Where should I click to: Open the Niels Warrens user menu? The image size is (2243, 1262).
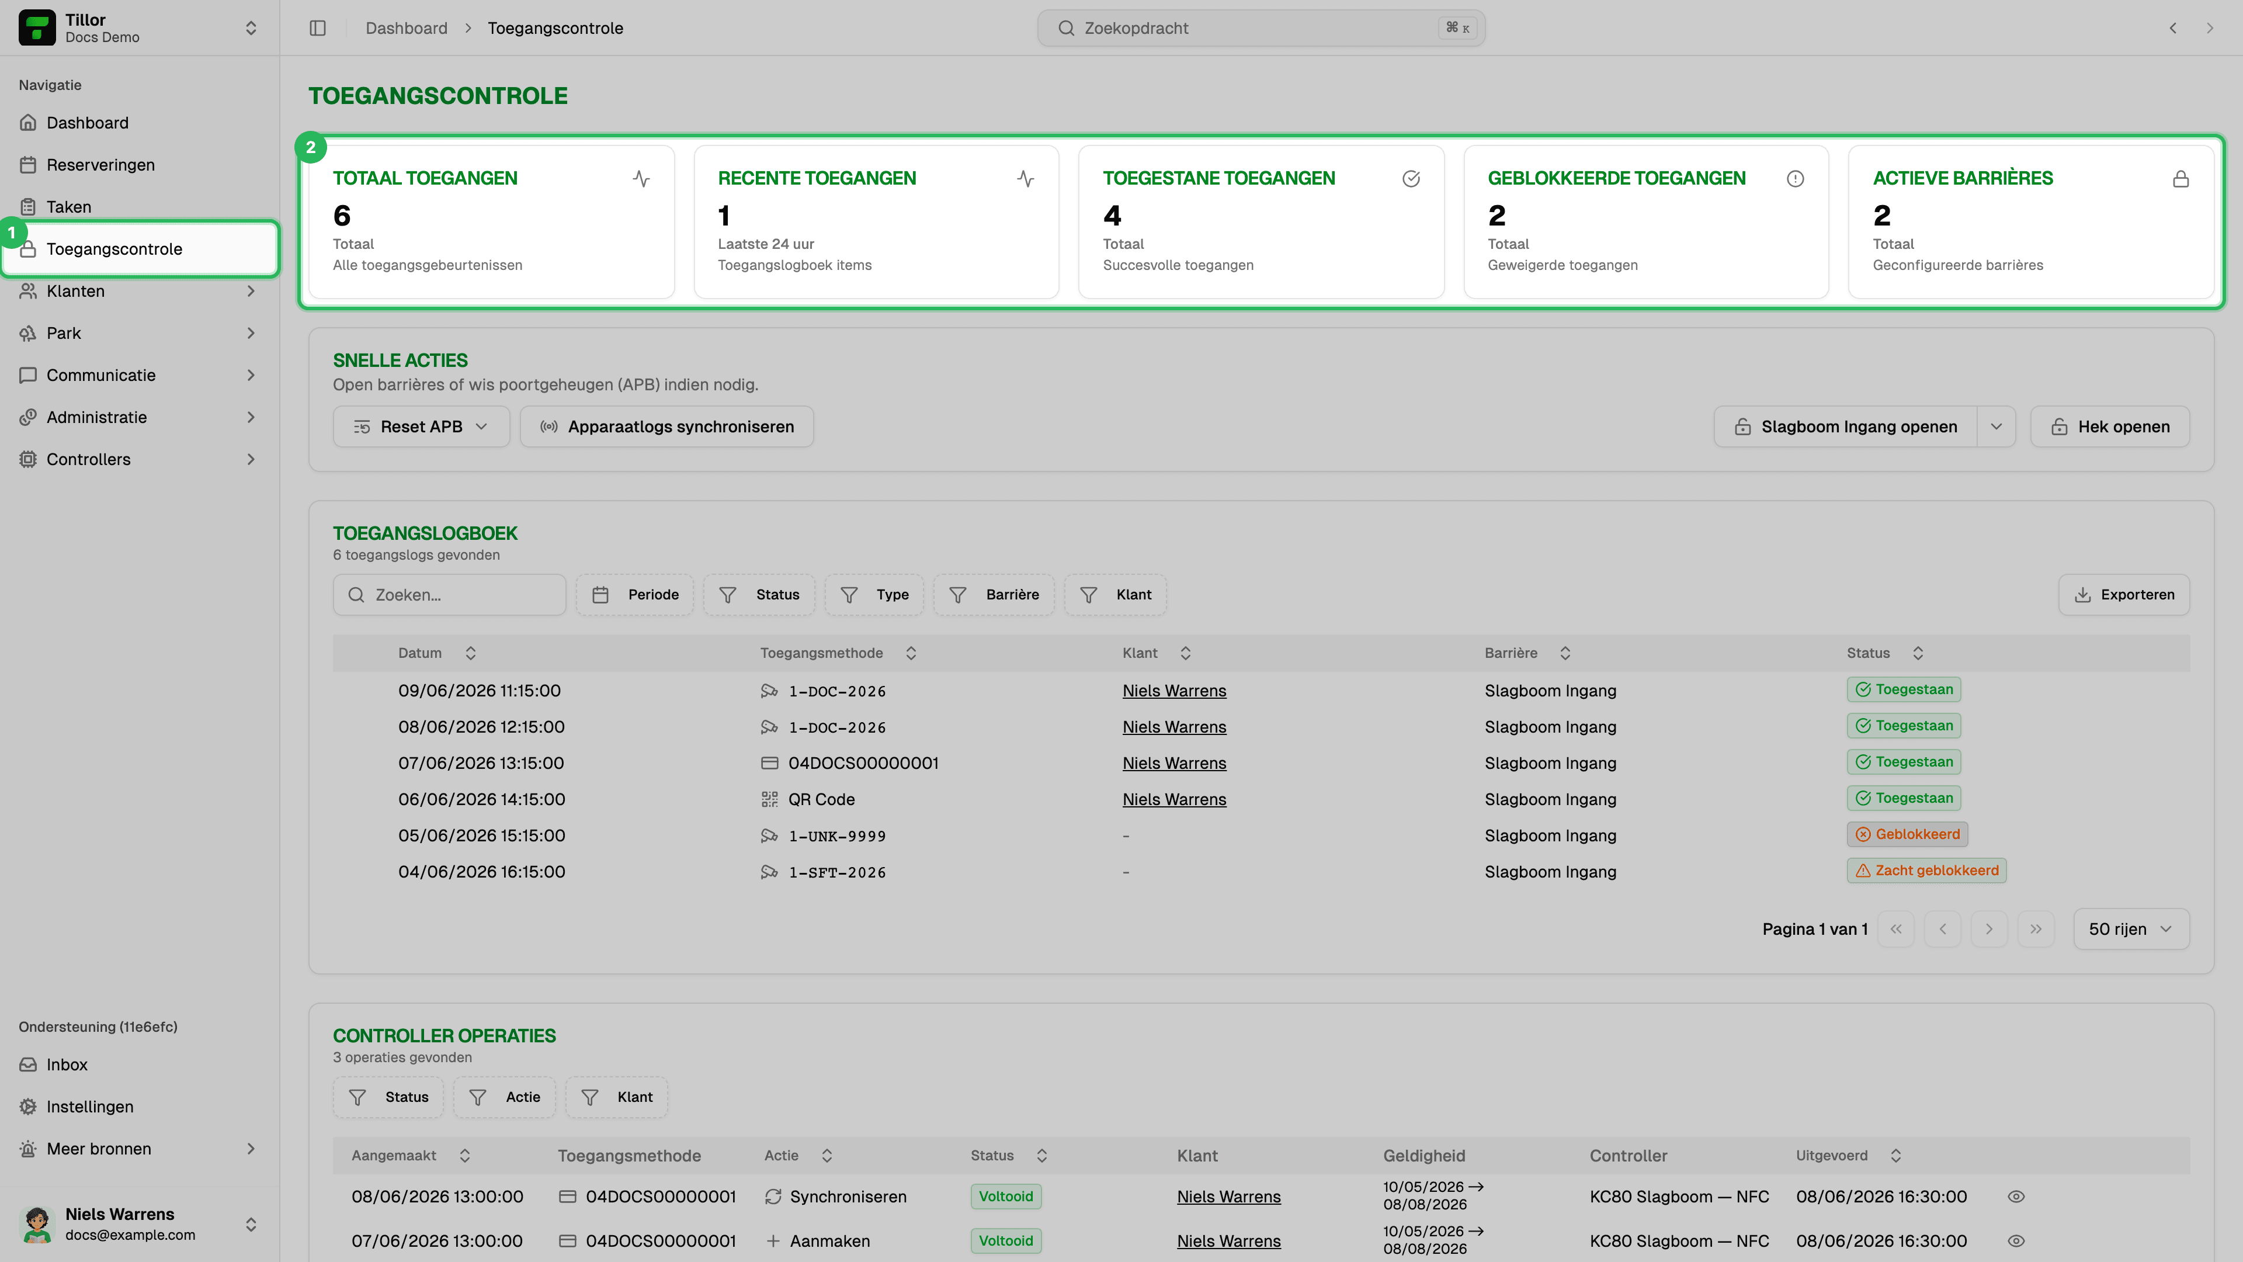140,1225
